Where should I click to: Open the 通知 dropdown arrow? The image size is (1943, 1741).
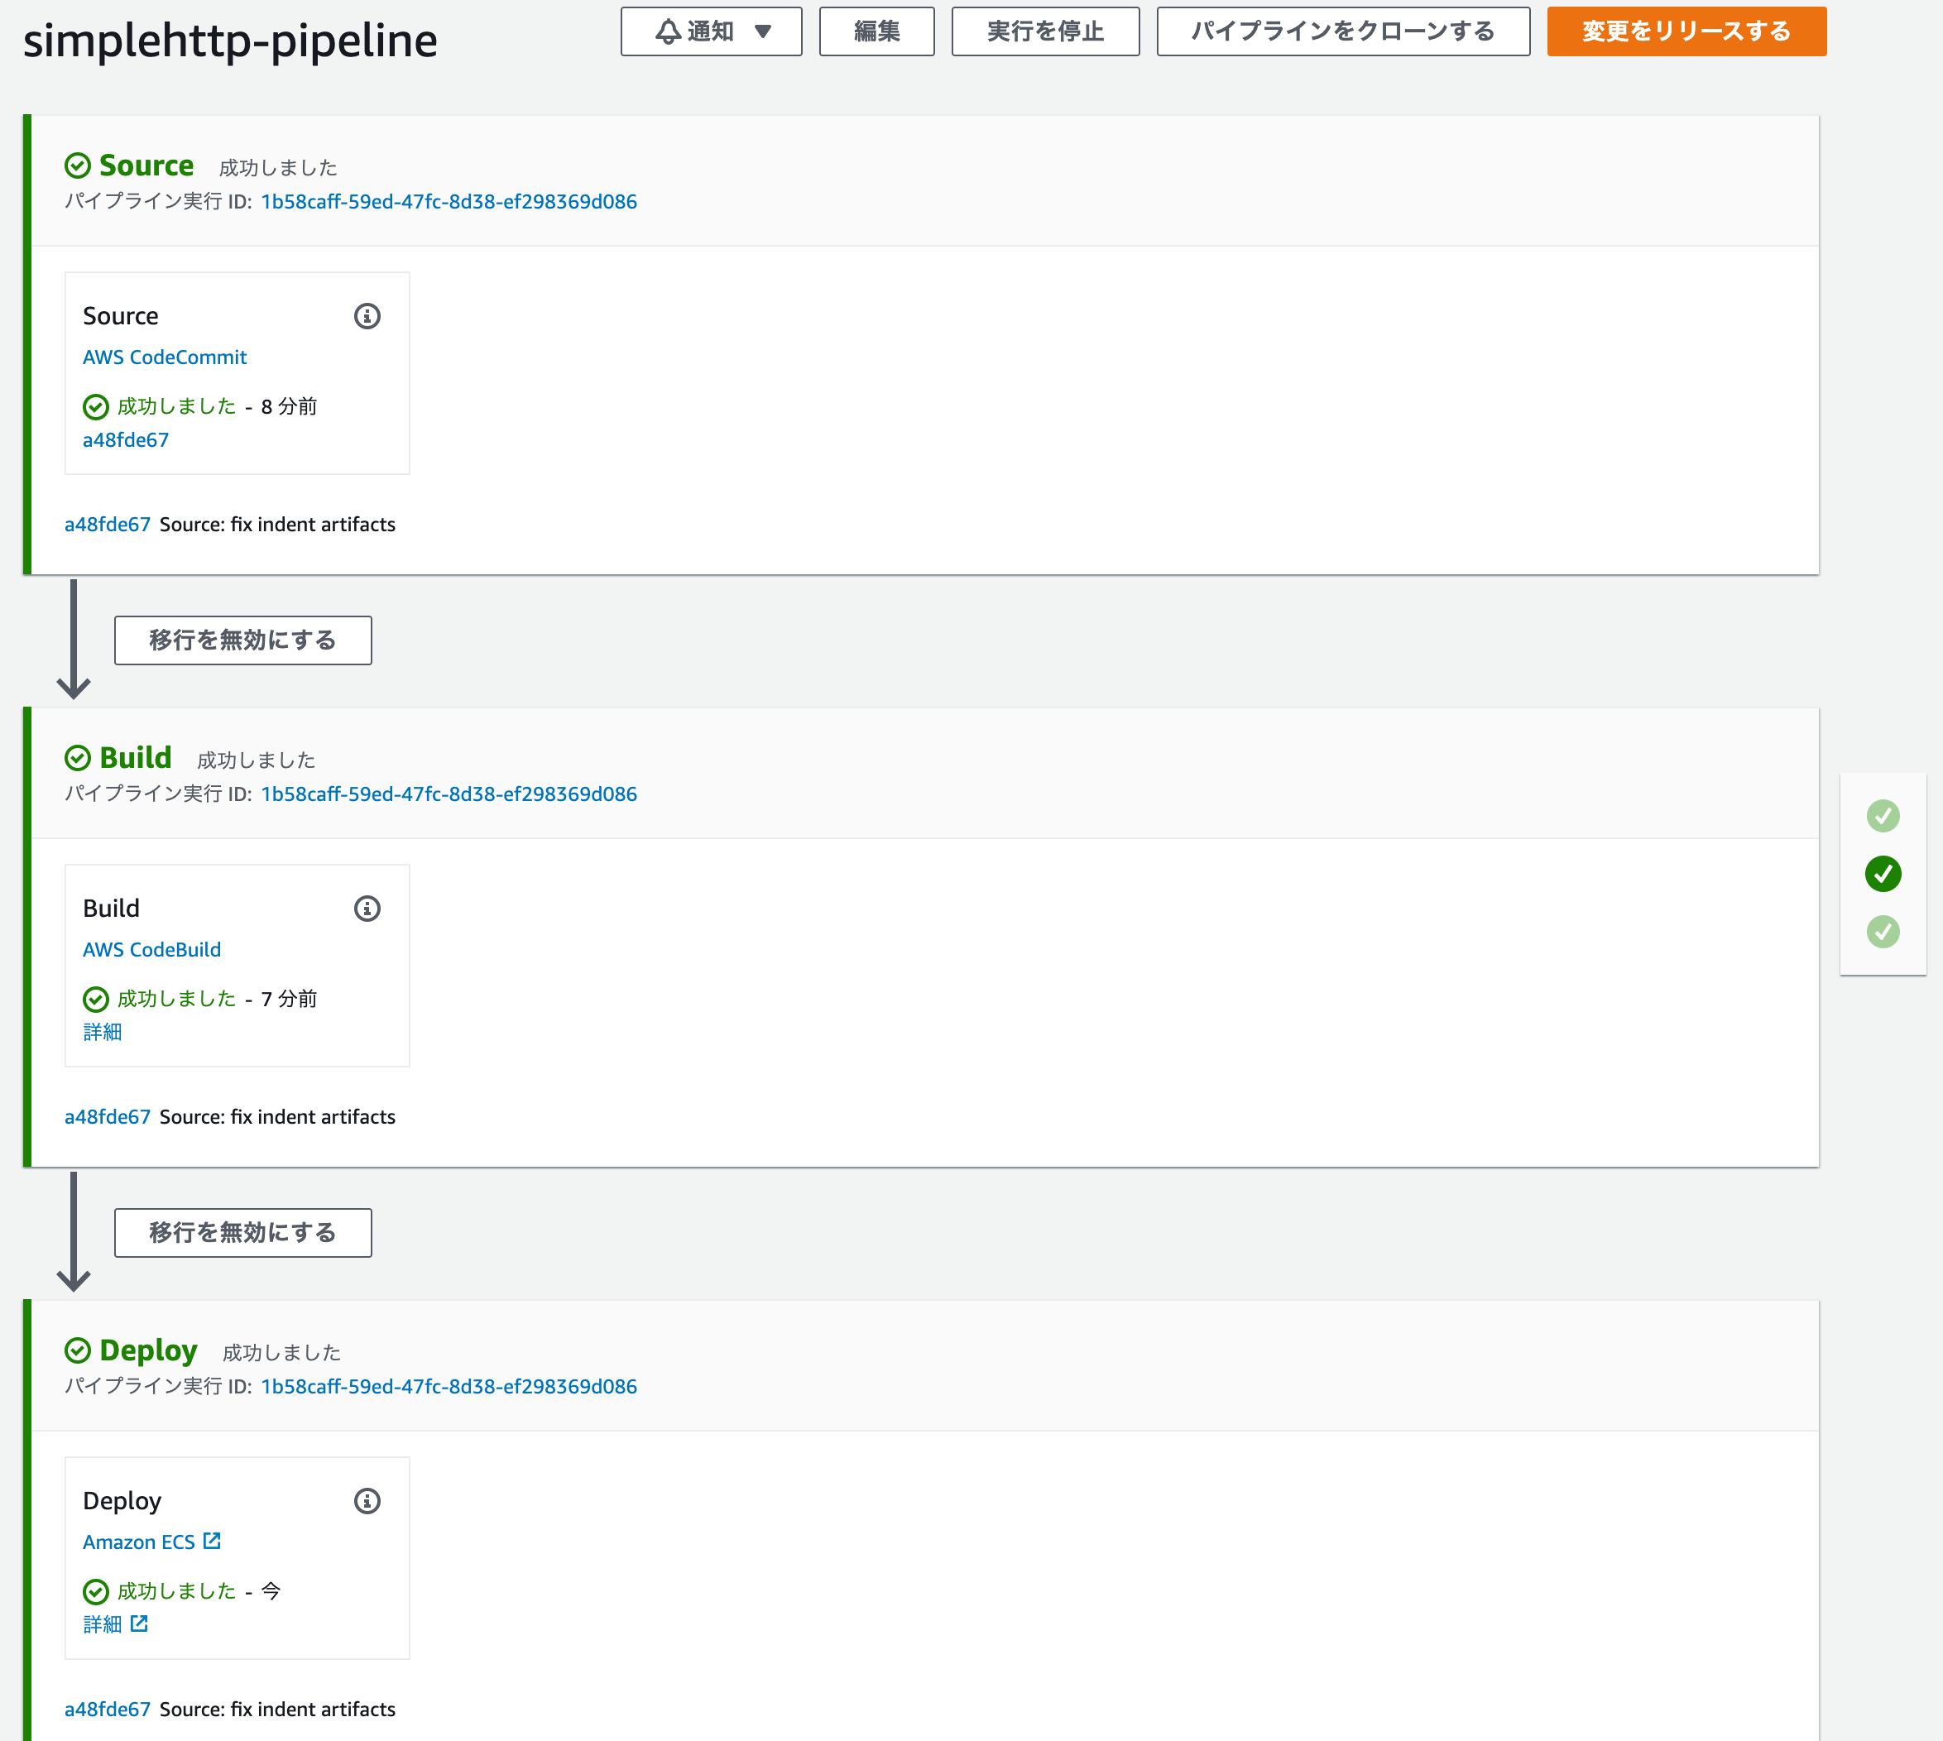762,31
